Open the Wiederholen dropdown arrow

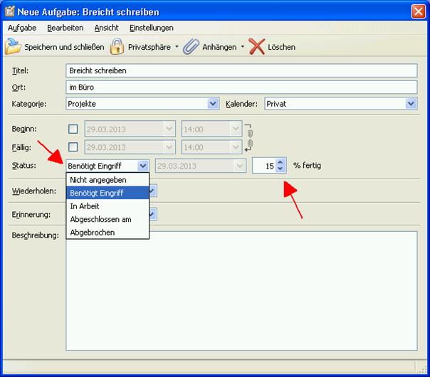pos(153,191)
